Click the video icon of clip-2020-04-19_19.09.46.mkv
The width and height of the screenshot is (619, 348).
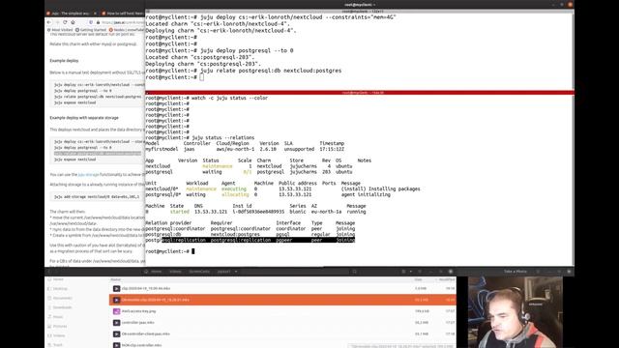[x=116, y=289]
